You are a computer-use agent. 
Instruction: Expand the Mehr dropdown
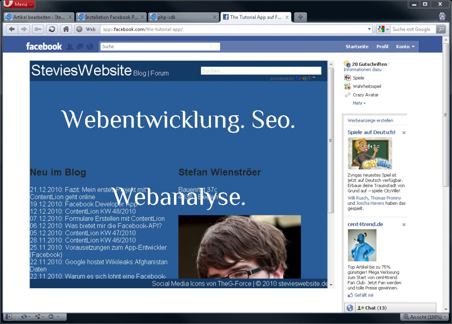[359, 103]
